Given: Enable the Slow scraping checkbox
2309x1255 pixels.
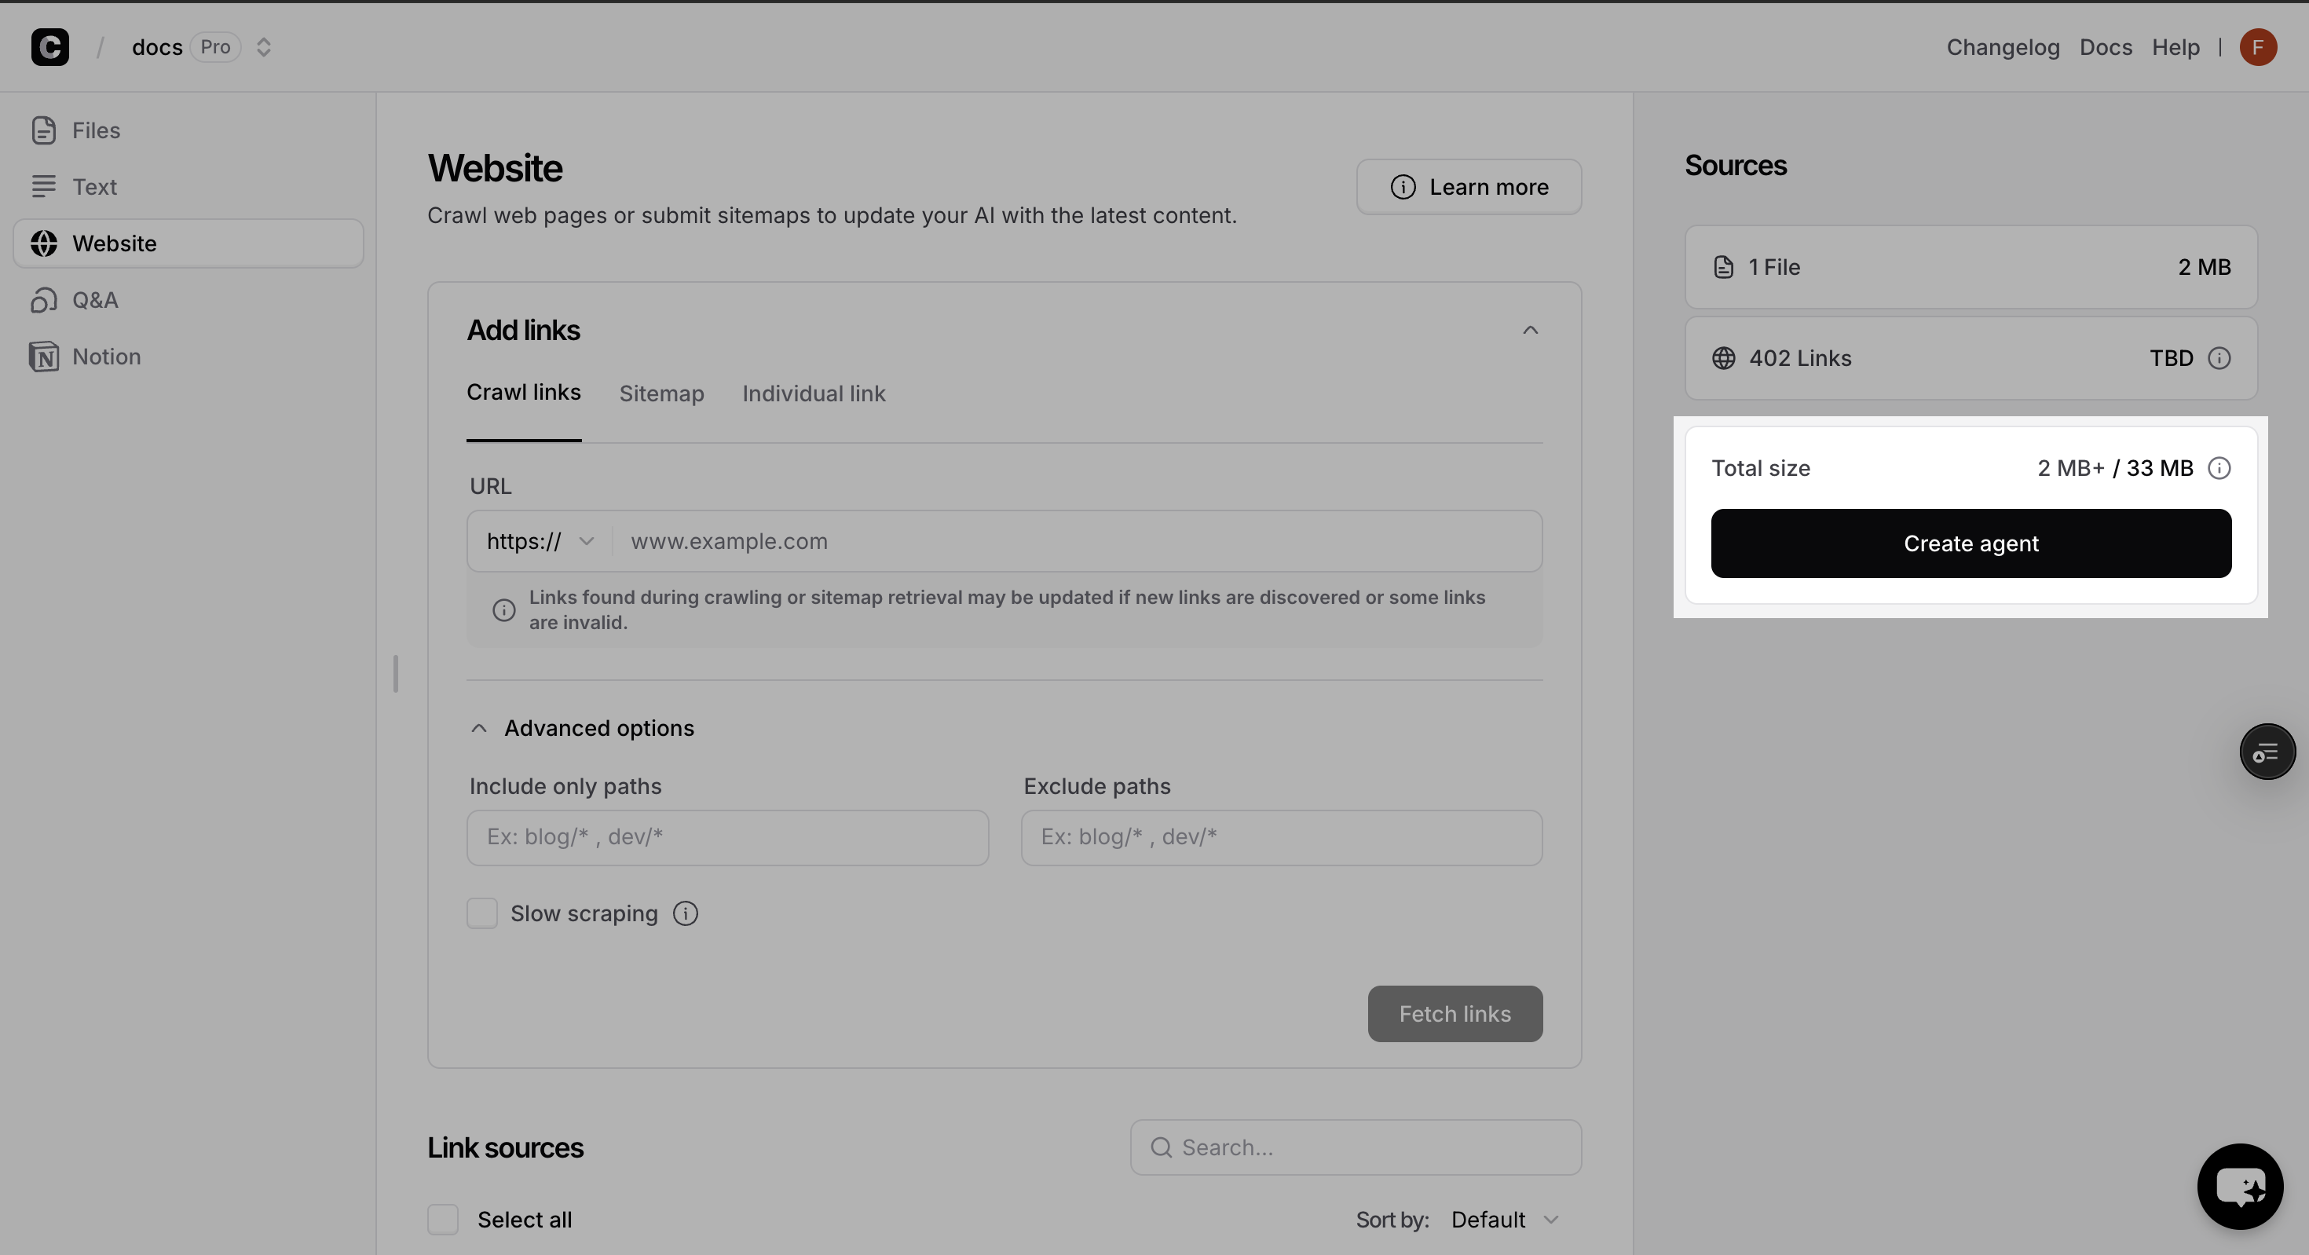Looking at the screenshot, I should (482, 913).
